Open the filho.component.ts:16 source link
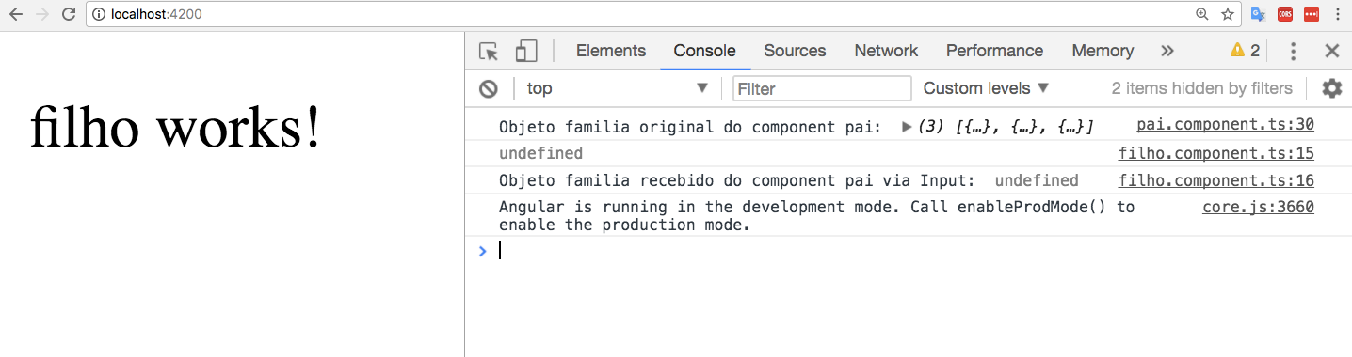The width and height of the screenshot is (1352, 357). (x=1216, y=180)
